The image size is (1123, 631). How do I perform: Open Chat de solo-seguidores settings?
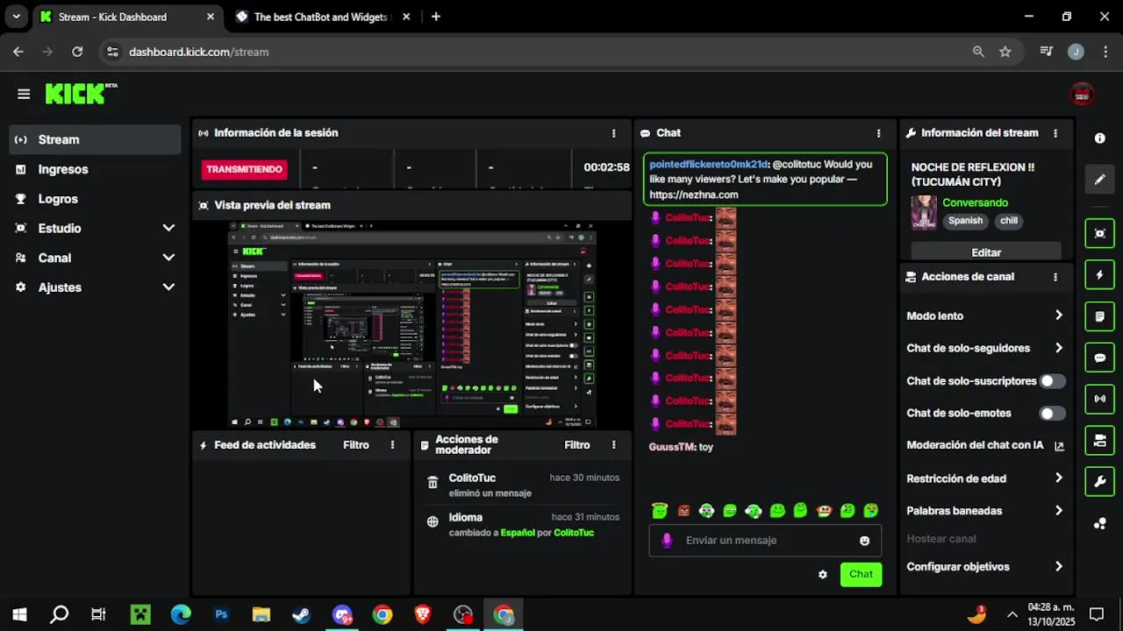pos(985,348)
